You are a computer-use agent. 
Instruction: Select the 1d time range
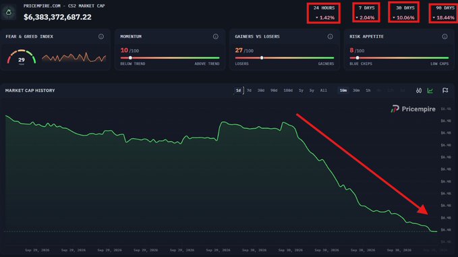click(238, 90)
